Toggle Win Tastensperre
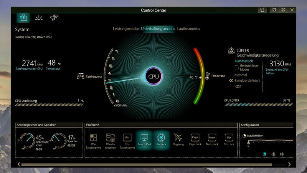This screenshot has width=307, height=173. tap(93, 141)
